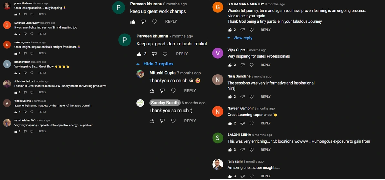Reply to himanshu jain's comment
The width and height of the screenshot is (385, 180).
(x=42, y=73)
